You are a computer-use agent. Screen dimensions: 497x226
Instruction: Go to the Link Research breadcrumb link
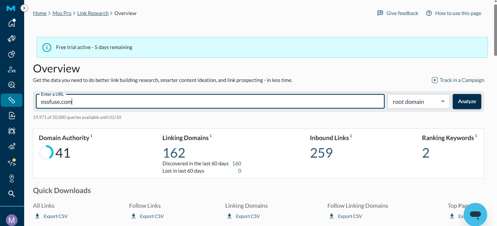pyautogui.click(x=93, y=13)
